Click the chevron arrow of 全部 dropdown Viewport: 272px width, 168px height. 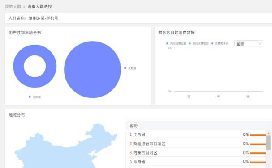click(260, 44)
